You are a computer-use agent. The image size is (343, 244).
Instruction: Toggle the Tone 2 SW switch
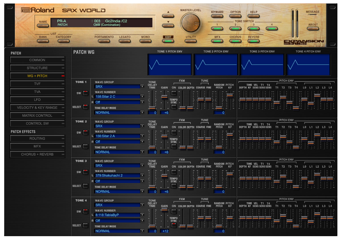pyautogui.click(x=85, y=132)
